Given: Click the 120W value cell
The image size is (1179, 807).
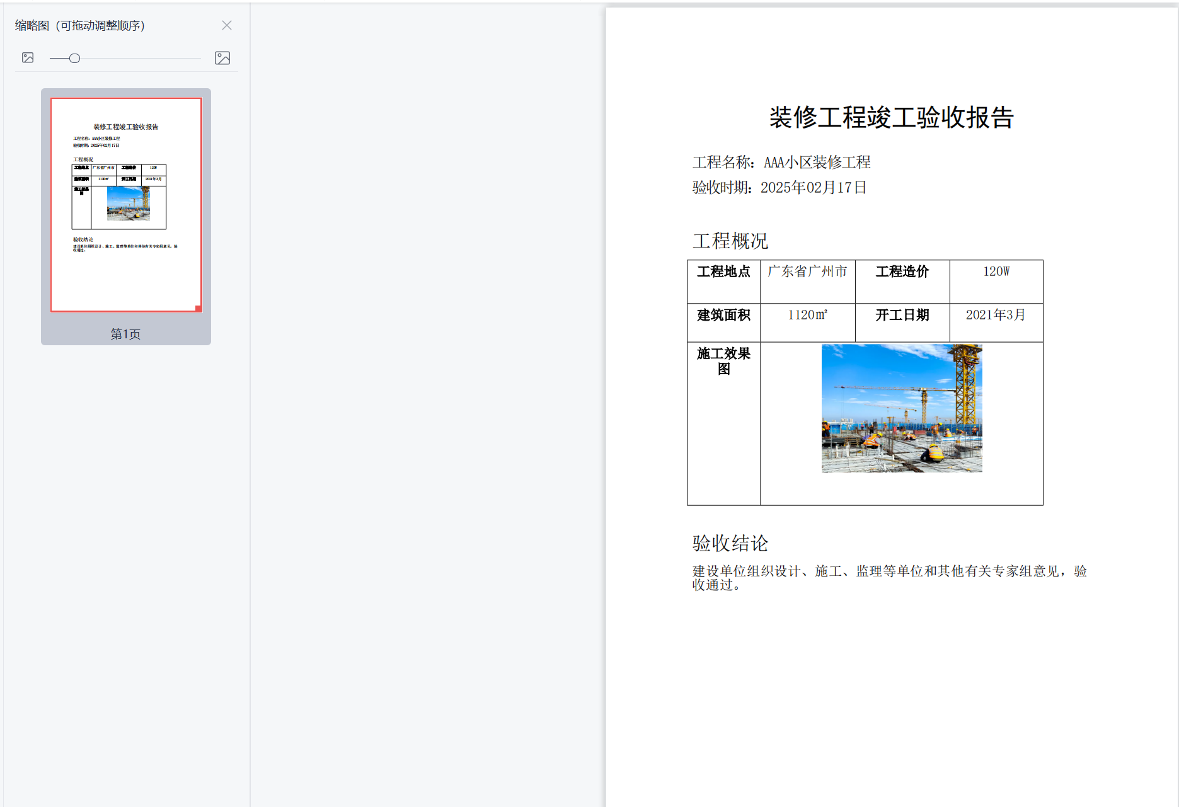Looking at the screenshot, I should (996, 272).
